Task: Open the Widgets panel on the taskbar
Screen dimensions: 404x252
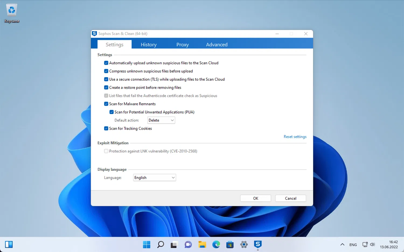Action: click(x=9, y=244)
